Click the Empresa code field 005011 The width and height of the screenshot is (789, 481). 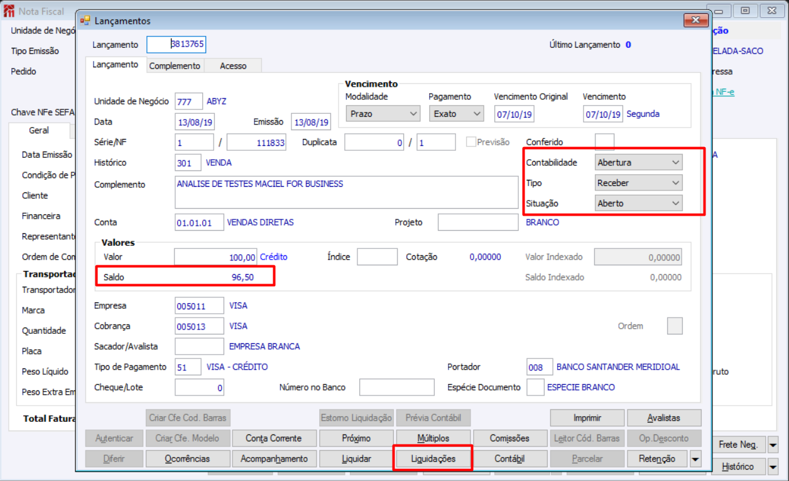tap(199, 306)
